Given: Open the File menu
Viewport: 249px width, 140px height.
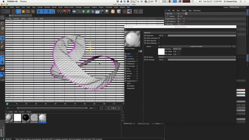Looking at the screenshot, I should pos(2,7).
